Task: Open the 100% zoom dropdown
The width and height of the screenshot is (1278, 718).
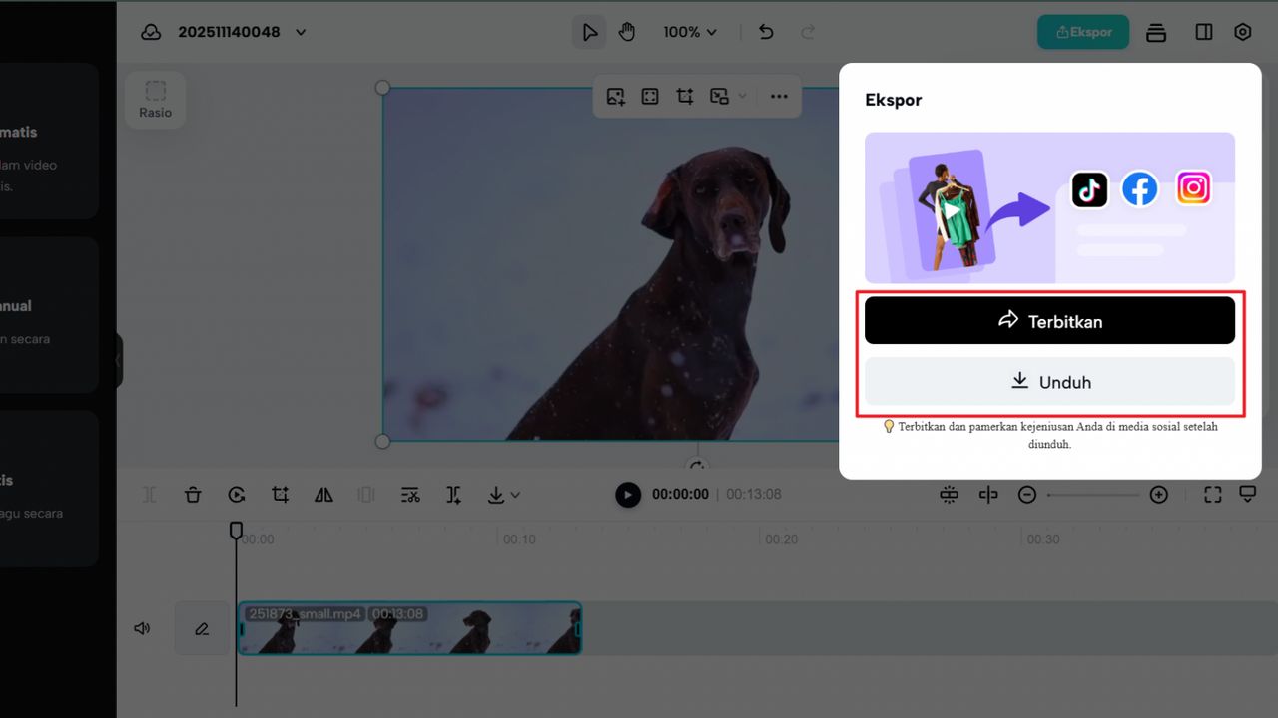Action: point(690,32)
